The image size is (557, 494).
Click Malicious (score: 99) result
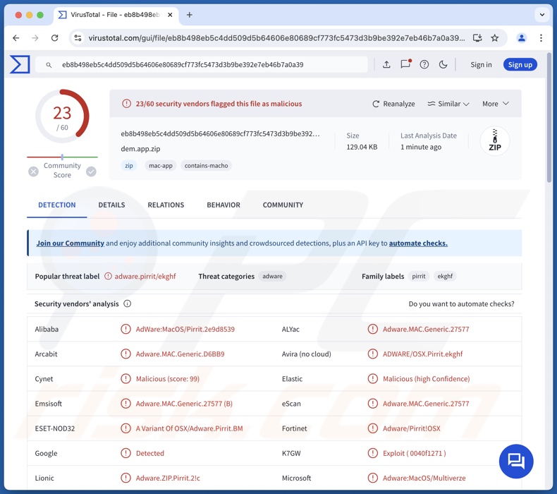click(x=167, y=379)
